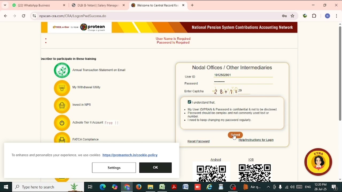
Task: Open the Windows Start menu
Action: click(x=6, y=187)
